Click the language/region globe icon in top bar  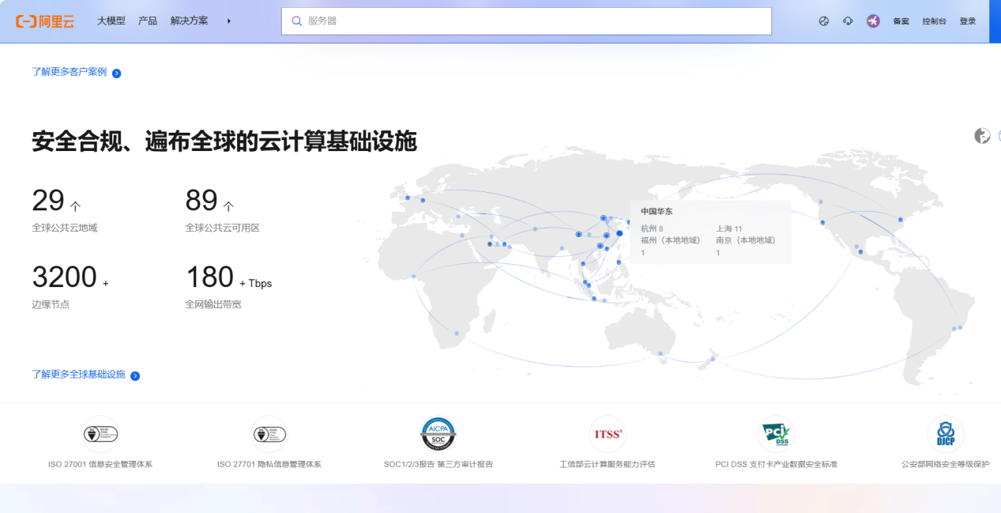click(x=823, y=21)
